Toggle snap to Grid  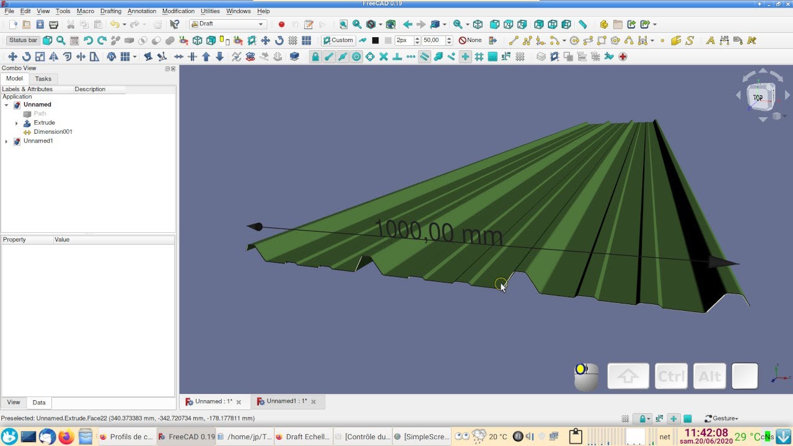point(479,56)
